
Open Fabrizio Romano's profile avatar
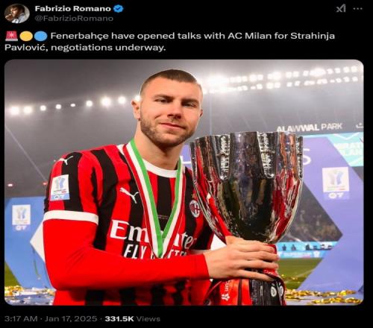pyautogui.click(x=17, y=13)
